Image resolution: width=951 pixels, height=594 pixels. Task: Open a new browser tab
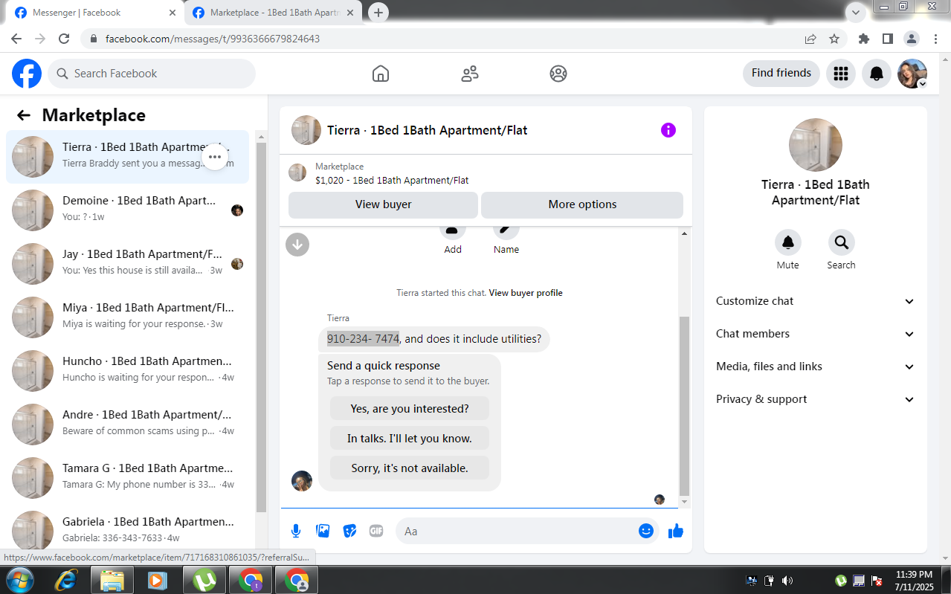378,13
